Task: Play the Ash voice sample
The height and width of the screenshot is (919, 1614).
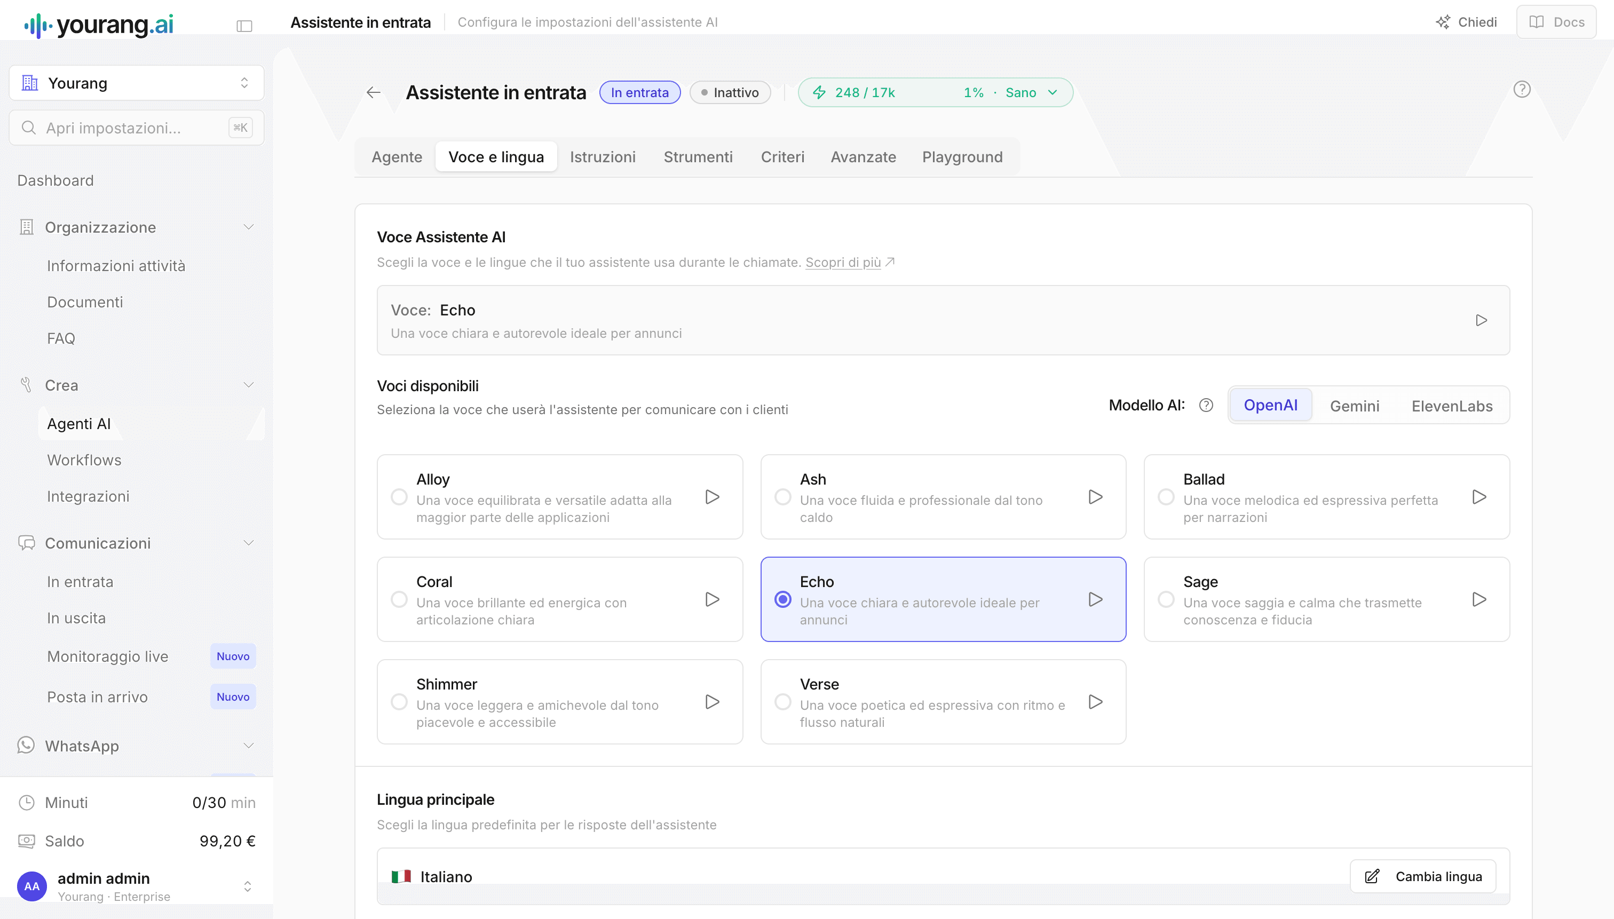Action: [x=1096, y=497]
